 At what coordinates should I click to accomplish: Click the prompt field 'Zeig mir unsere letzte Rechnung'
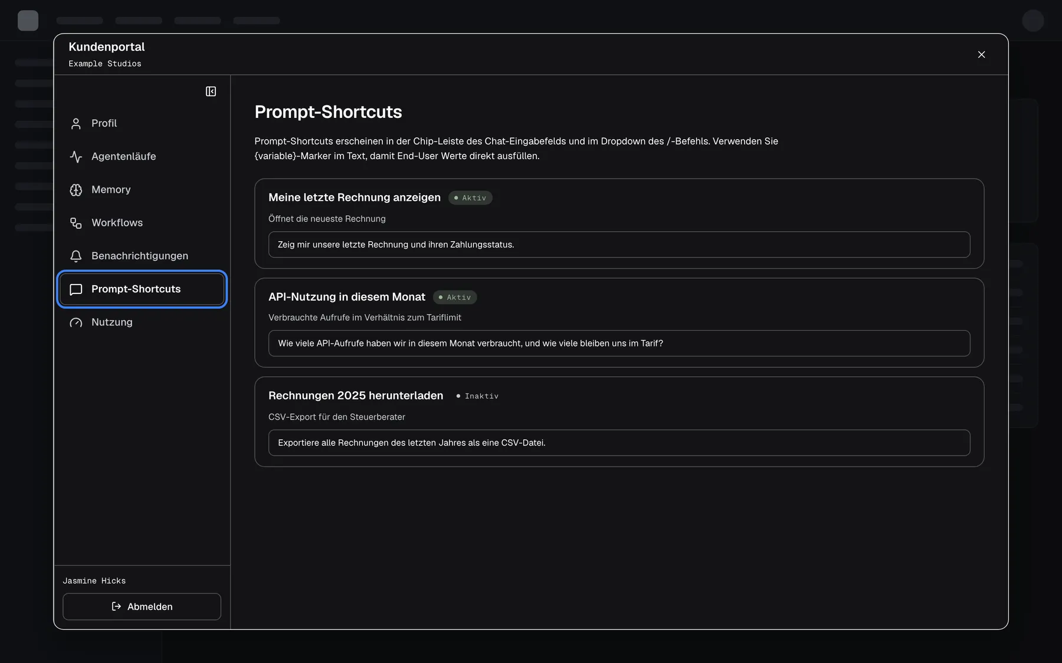pos(619,245)
